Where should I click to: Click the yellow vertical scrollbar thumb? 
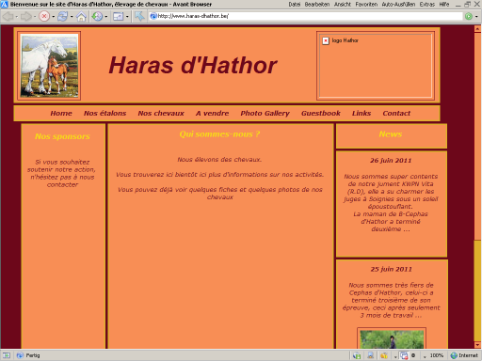click(477, 290)
